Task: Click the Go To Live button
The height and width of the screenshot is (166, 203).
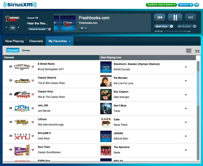Action: tap(187, 26)
